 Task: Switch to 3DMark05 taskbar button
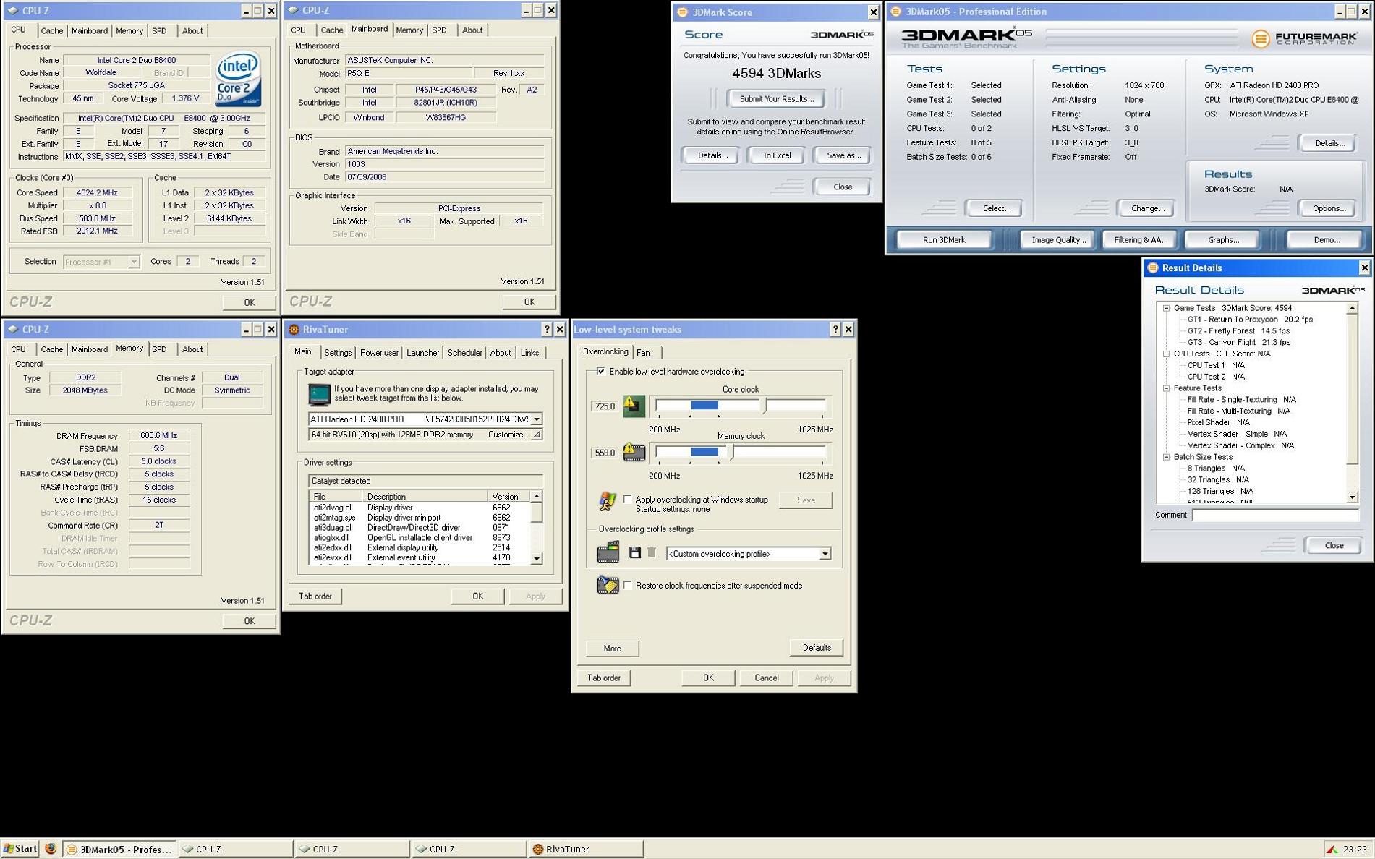pyautogui.click(x=119, y=849)
